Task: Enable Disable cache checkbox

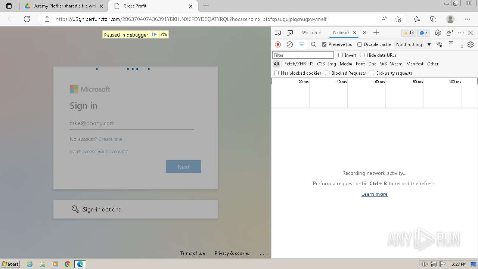Action: click(360, 44)
